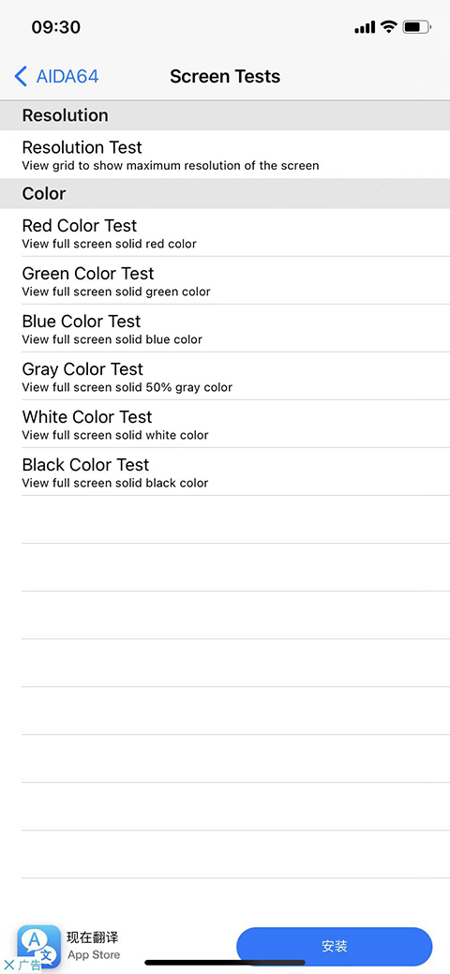Start the Gray Color Test

(225, 377)
